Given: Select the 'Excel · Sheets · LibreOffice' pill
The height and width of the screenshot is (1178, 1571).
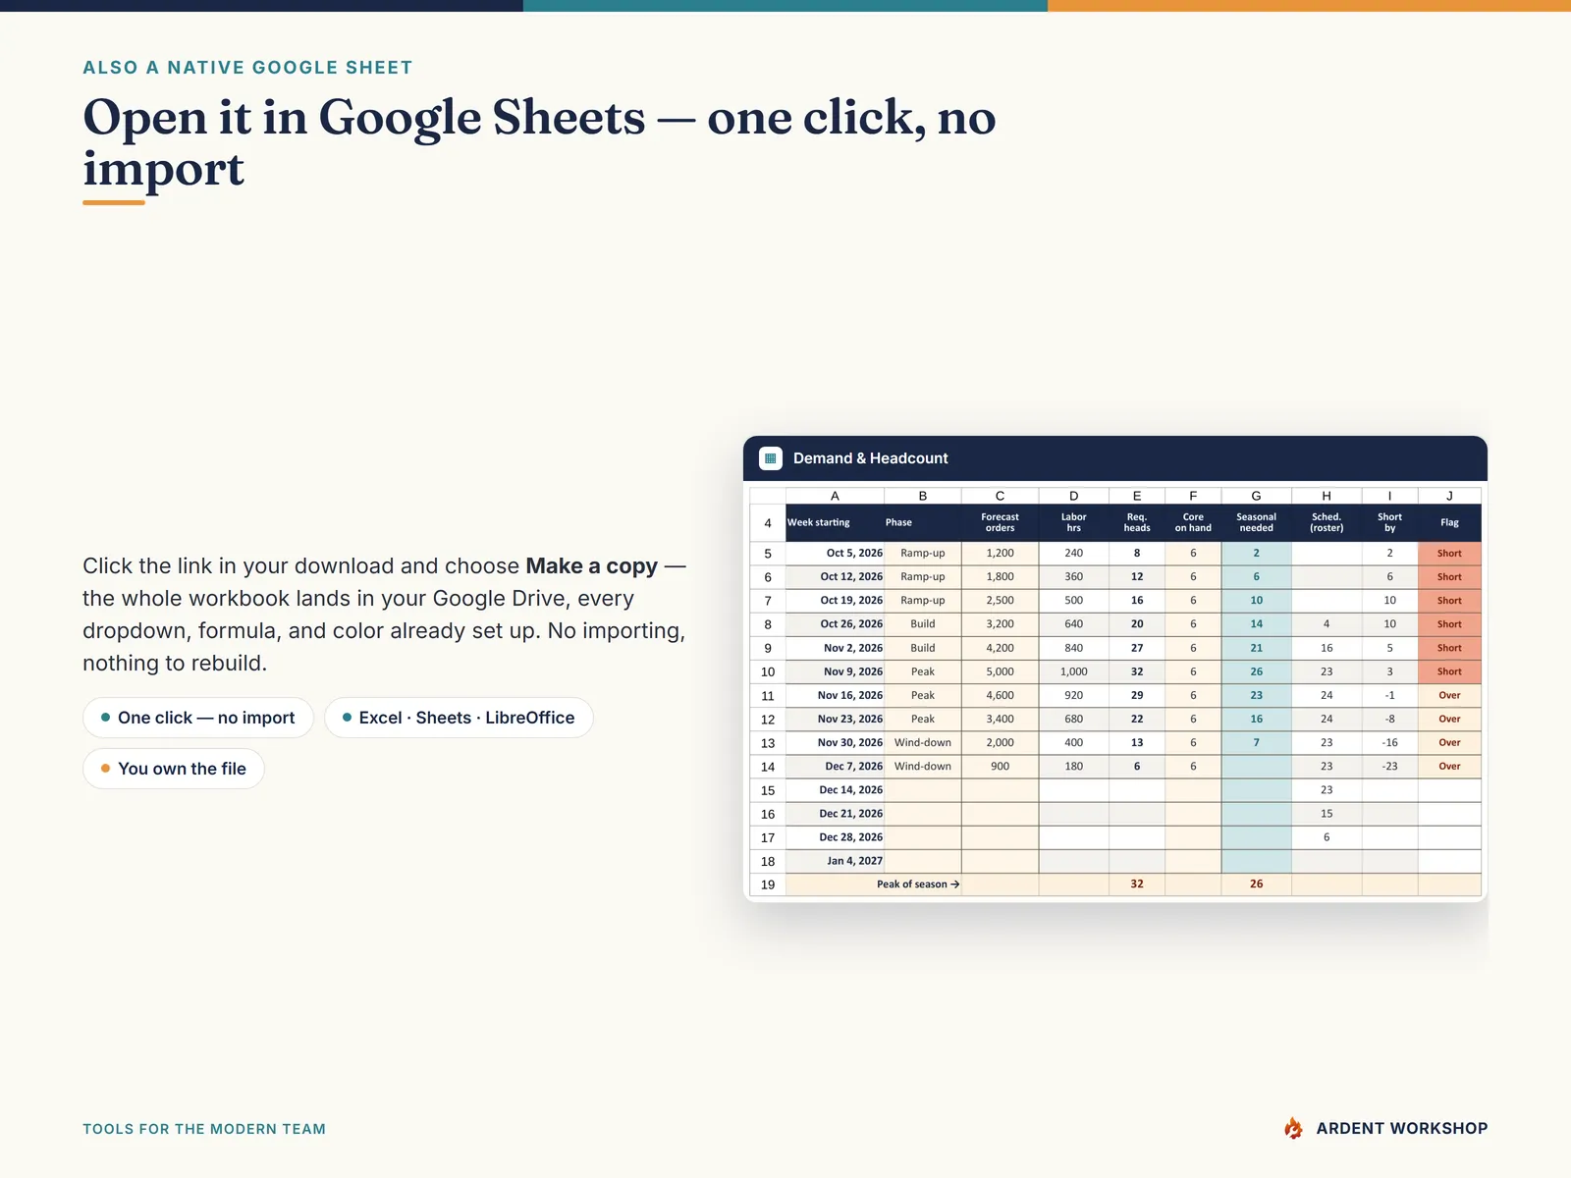Looking at the screenshot, I should pos(459,718).
